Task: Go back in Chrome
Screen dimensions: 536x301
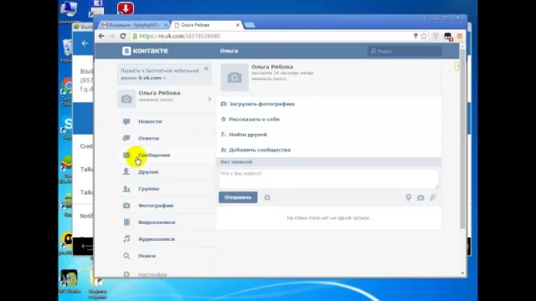Action: point(101,36)
